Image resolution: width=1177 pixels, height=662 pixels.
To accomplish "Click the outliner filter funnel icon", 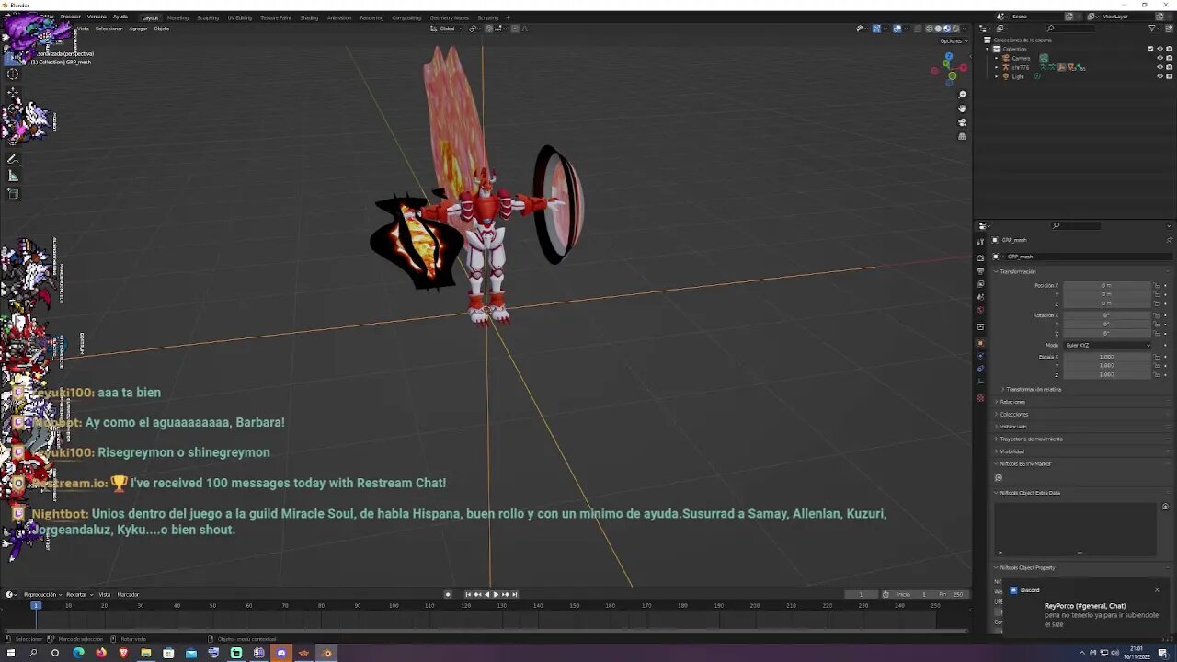I will [1152, 29].
